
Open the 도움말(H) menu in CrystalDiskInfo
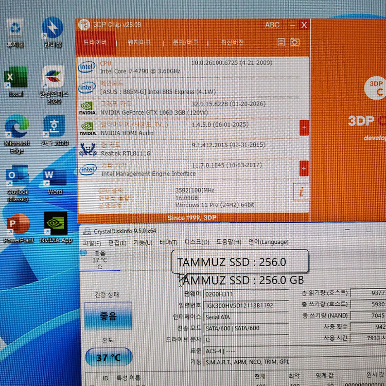pos(229,242)
